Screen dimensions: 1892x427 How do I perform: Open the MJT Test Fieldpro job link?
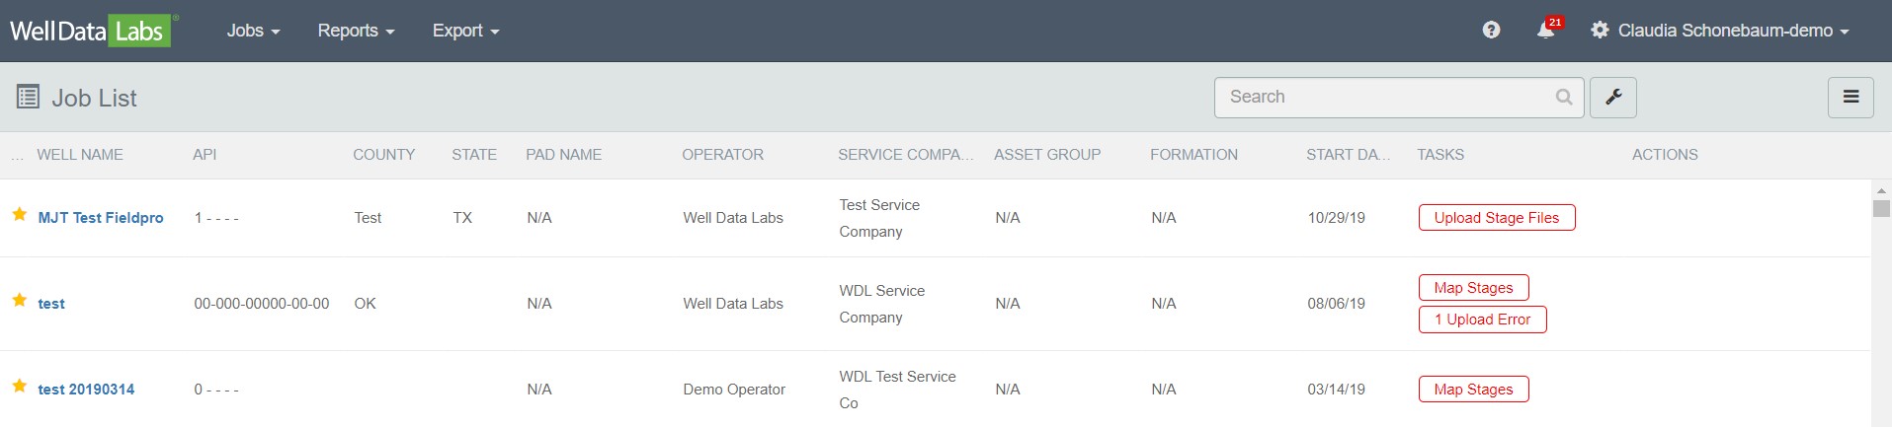click(x=101, y=218)
